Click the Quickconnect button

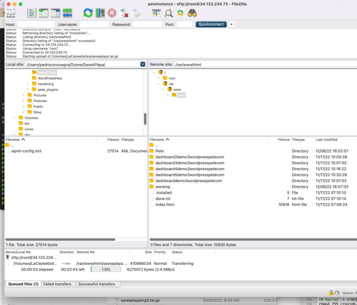tap(211, 24)
